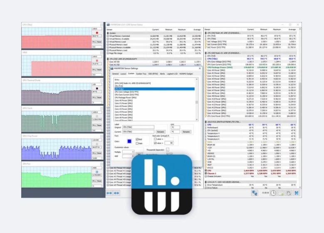Click entry list scroll down arrow

click(197, 120)
